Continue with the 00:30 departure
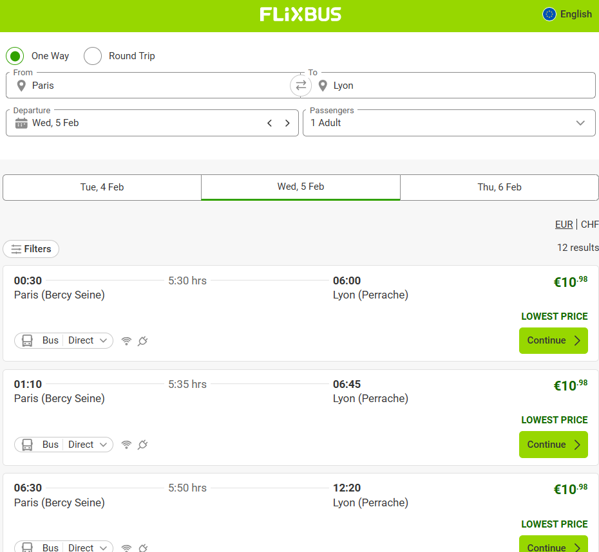 click(553, 341)
